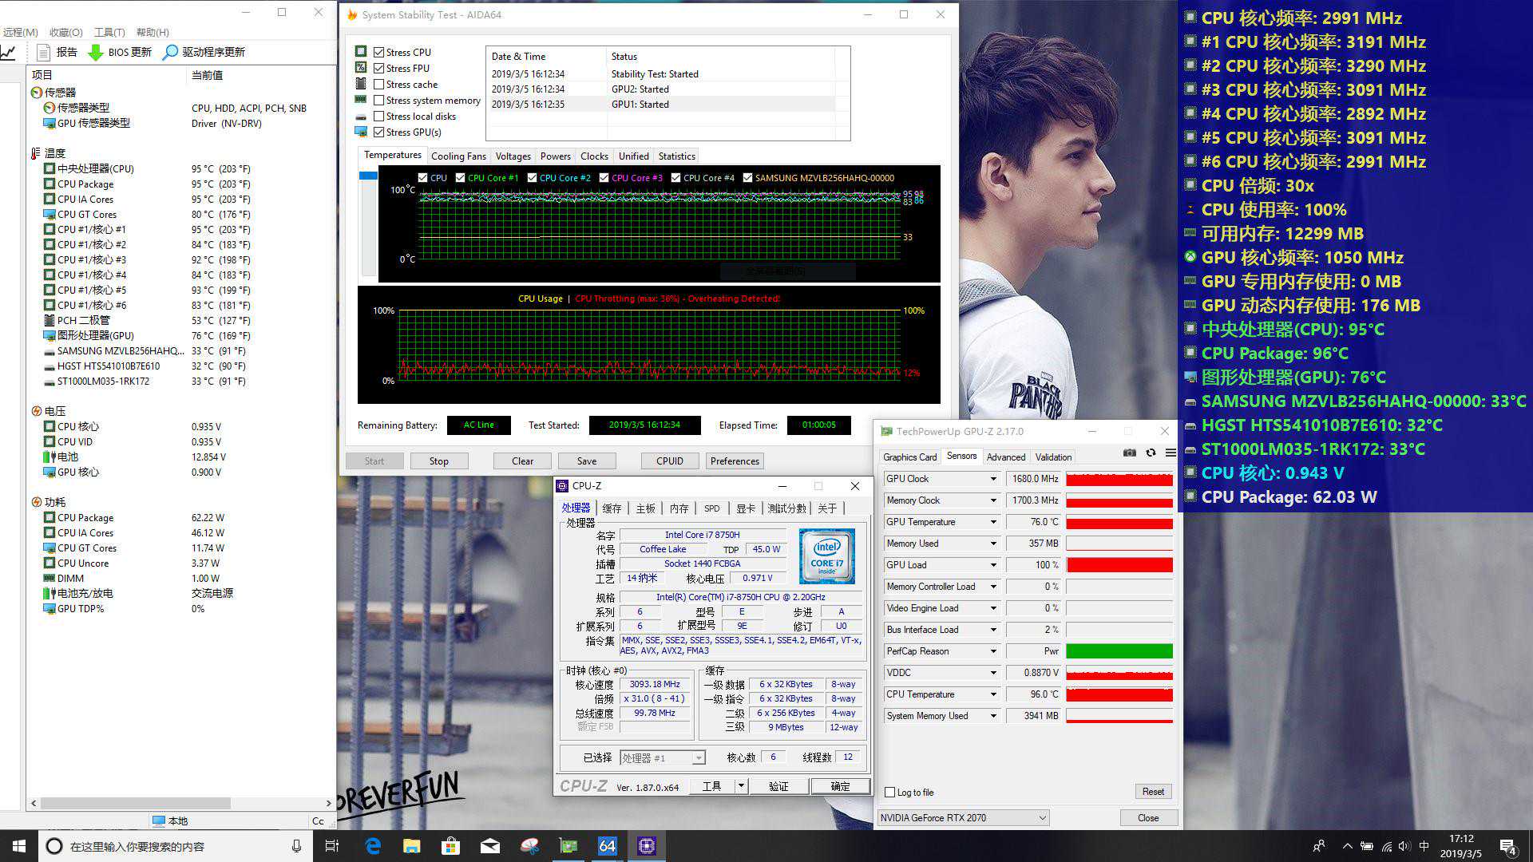Image resolution: width=1533 pixels, height=862 pixels.
Task: Click the Reset button in GPU-Z
Action: [1152, 792]
